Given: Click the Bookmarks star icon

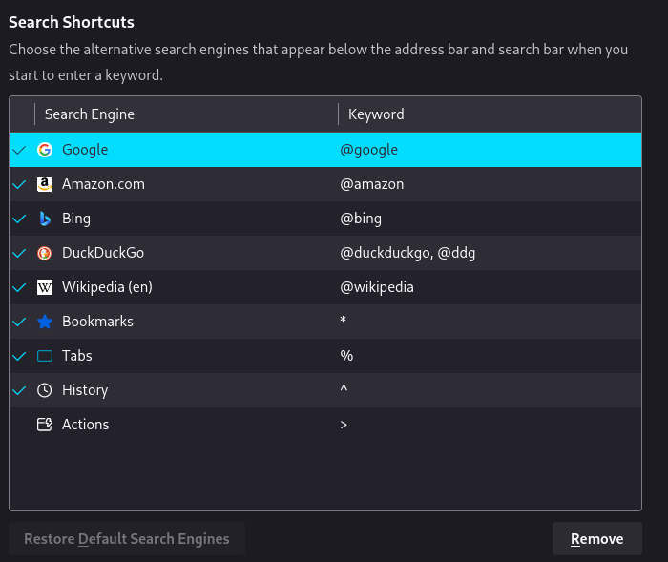Looking at the screenshot, I should coord(45,322).
